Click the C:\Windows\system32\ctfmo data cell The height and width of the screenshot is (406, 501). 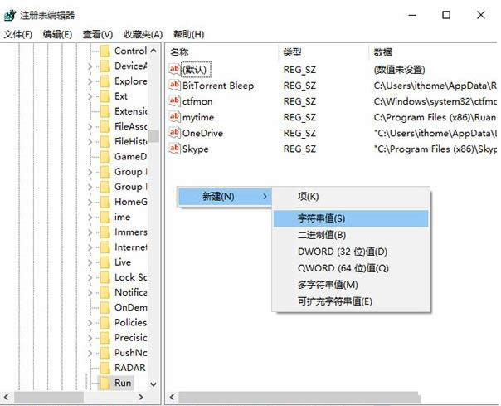pos(435,101)
